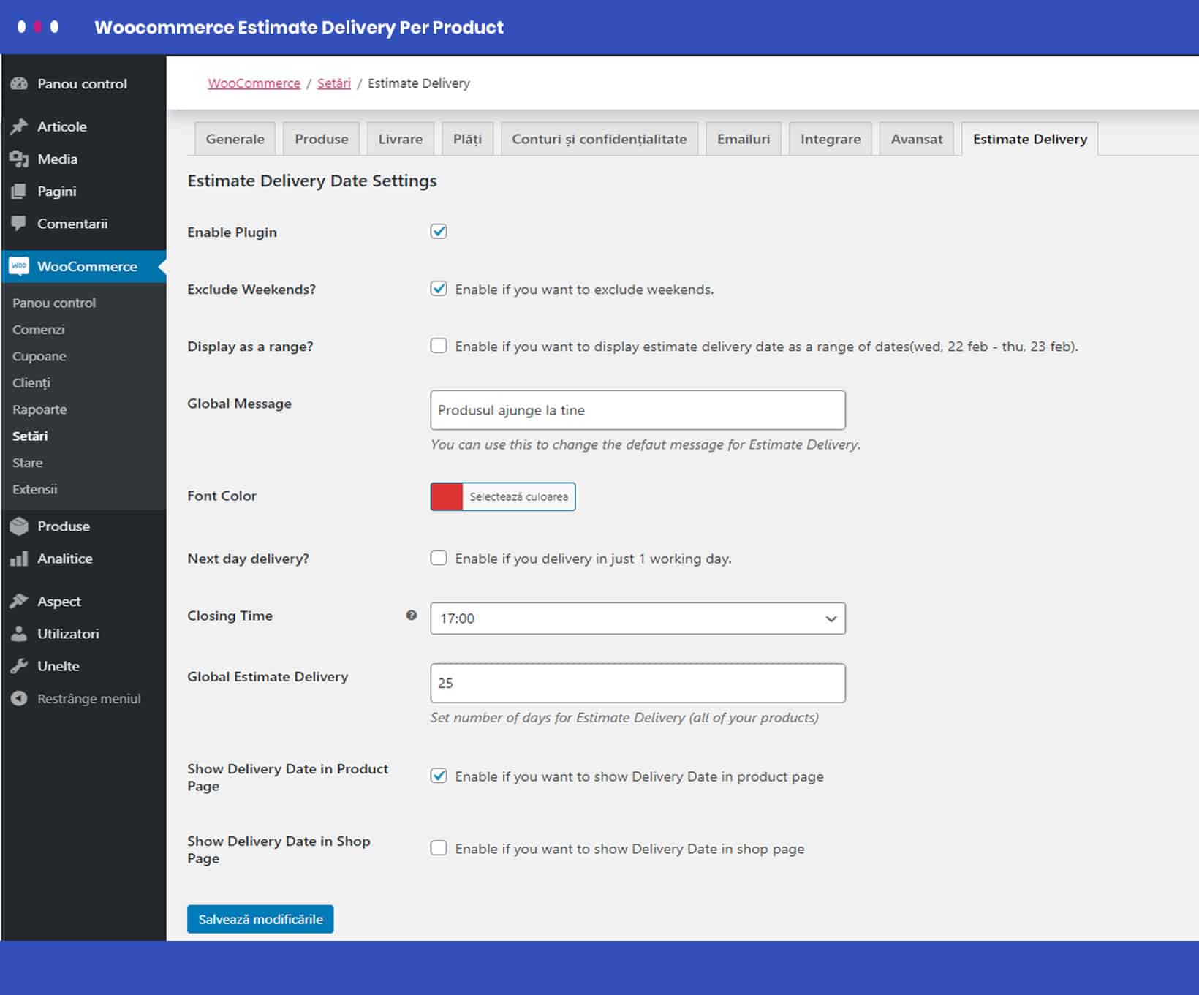Click the Restrânge meniul label

click(x=89, y=699)
